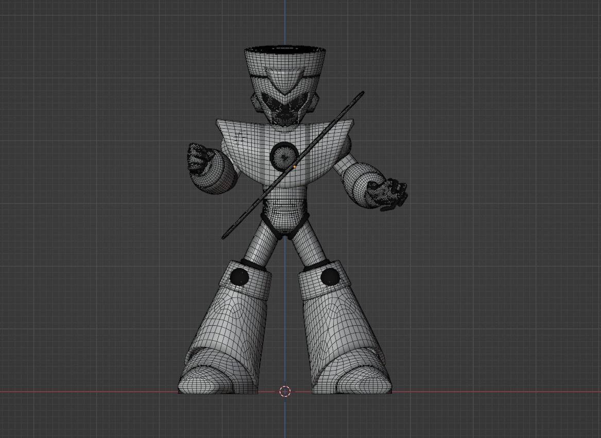The width and height of the screenshot is (601, 438).
Task: Click the dark knee bolt on the left boot
Action: [x=239, y=277]
